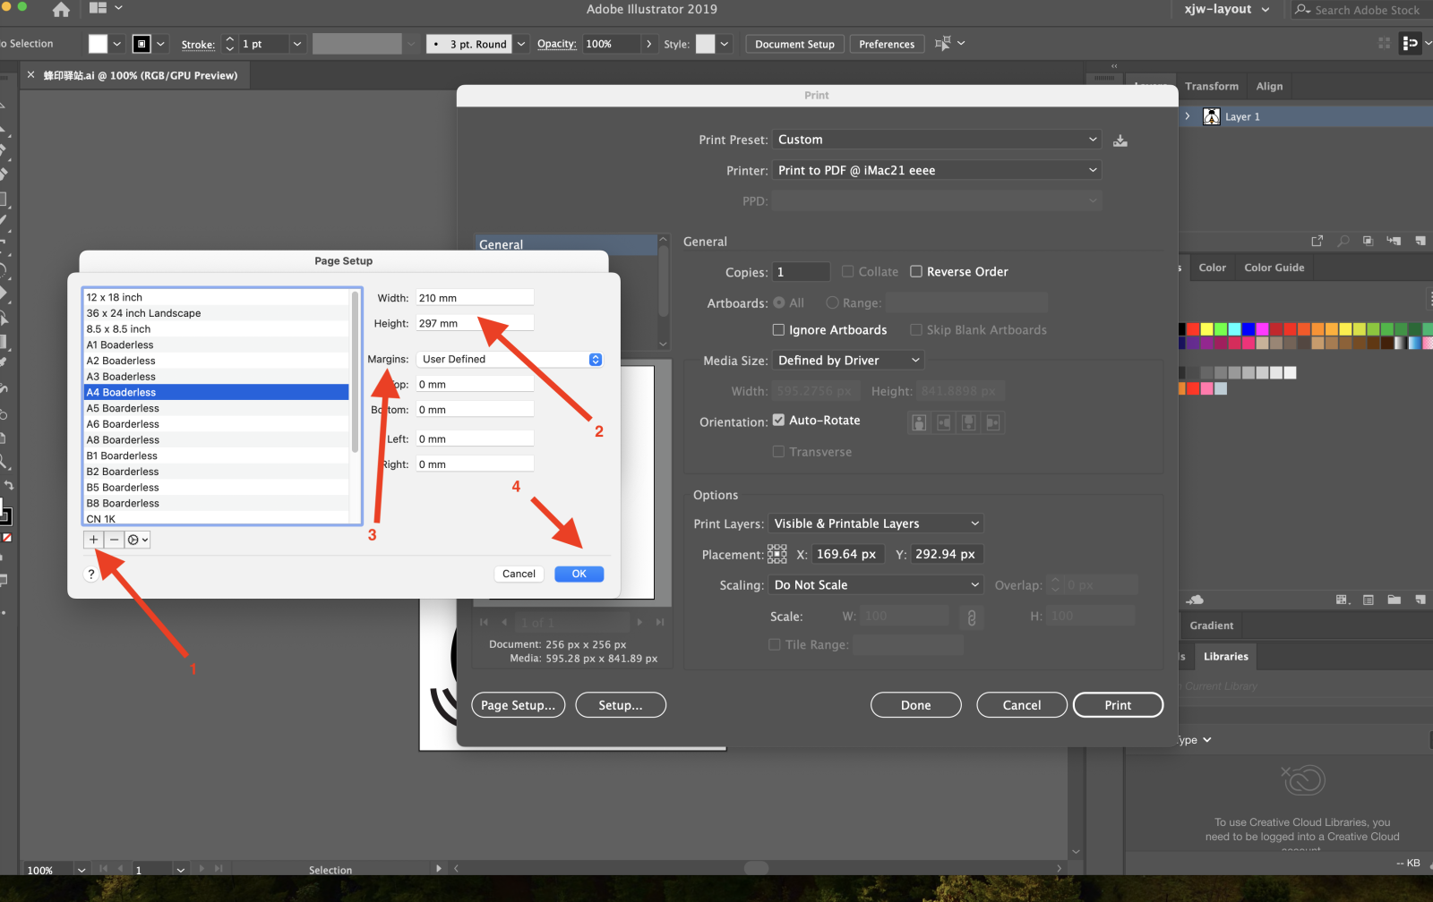The width and height of the screenshot is (1433, 902).
Task: Select the All artboards radio button
Action: 779,302
